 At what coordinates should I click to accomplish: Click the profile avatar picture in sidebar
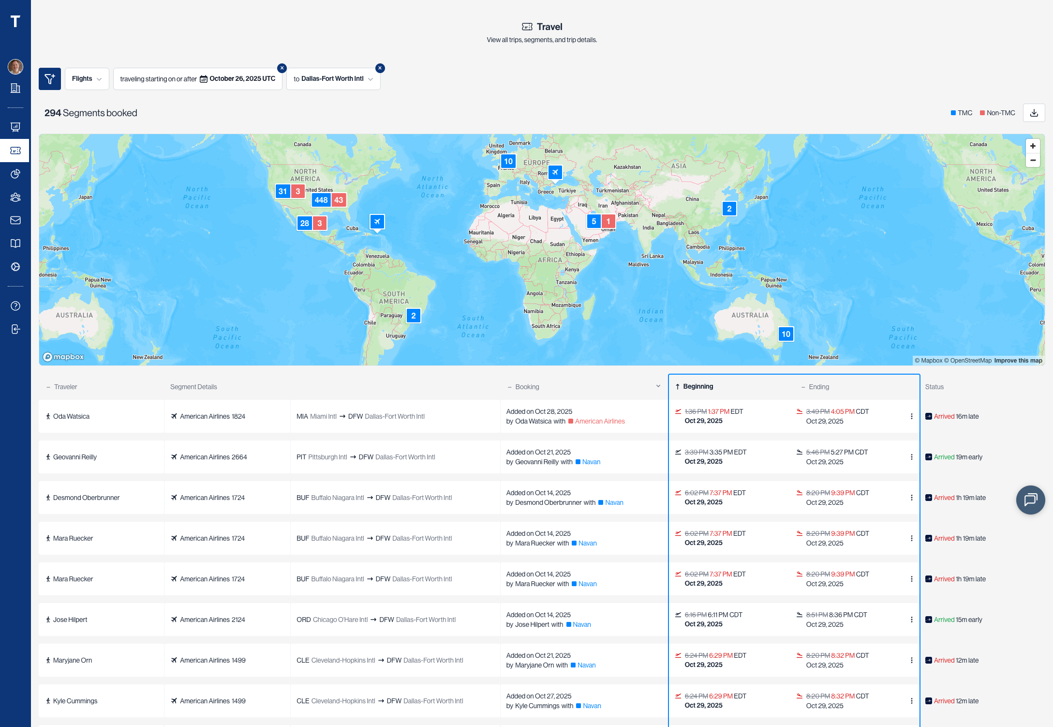click(15, 67)
